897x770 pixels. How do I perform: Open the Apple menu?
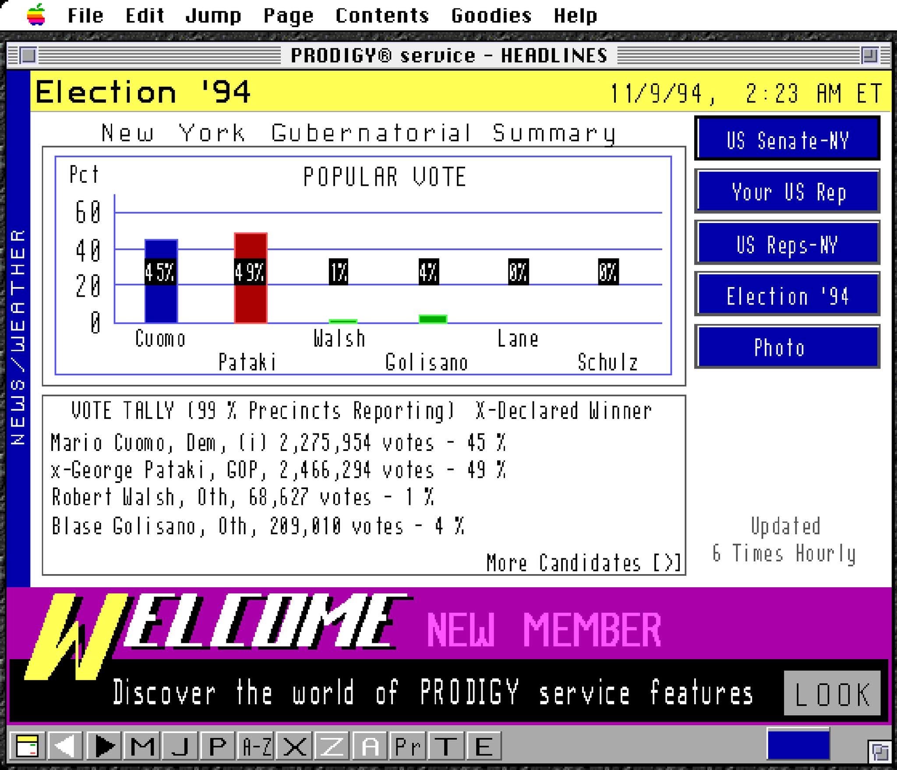pyautogui.click(x=36, y=15)
